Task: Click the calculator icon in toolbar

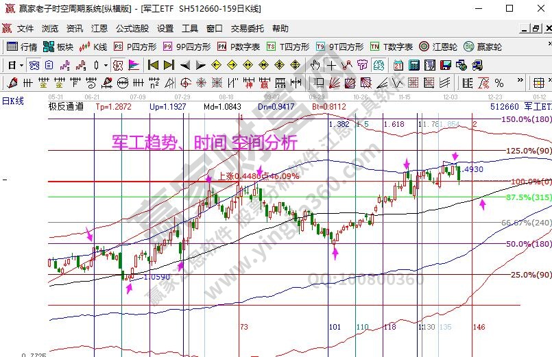Action: pos(413,66)
